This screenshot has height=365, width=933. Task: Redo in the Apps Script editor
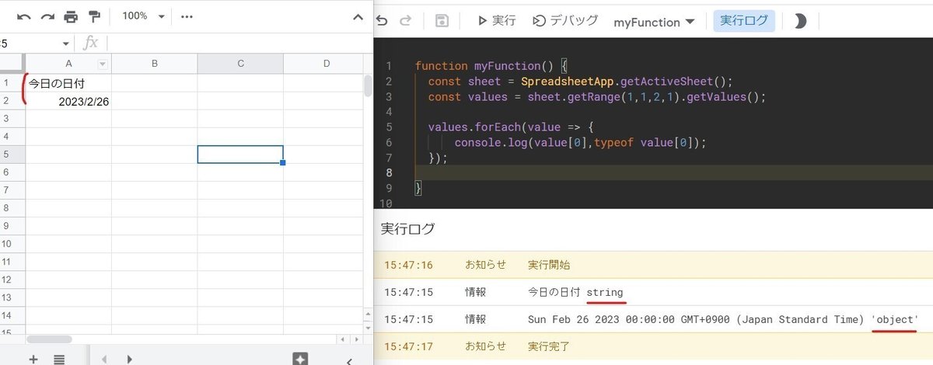click(x=407, y=21)
